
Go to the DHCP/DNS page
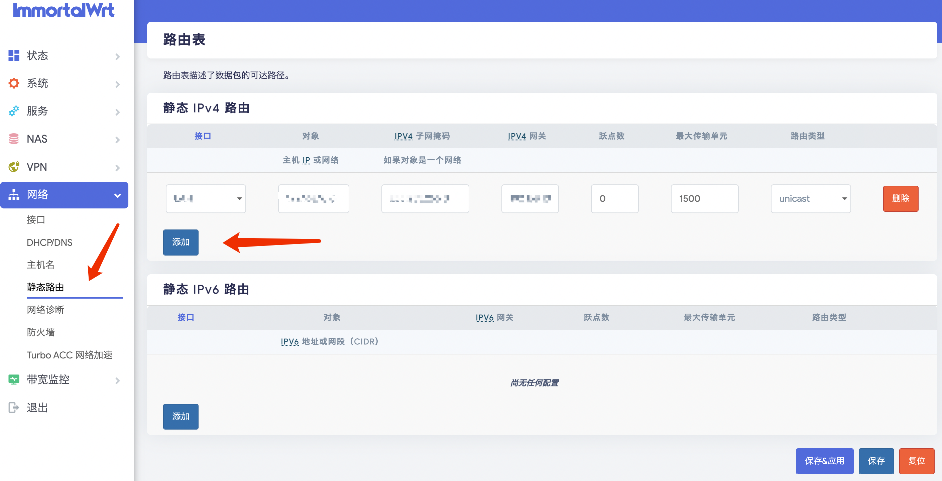pyautogui.click(x=49, y=242)
